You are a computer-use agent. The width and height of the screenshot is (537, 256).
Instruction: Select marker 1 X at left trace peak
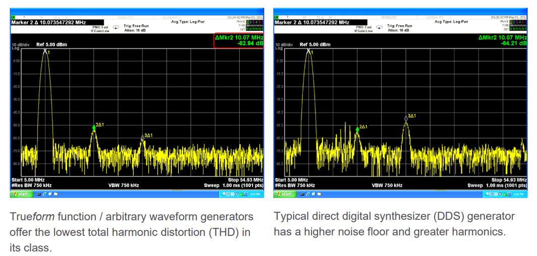[x=45, y=51]
